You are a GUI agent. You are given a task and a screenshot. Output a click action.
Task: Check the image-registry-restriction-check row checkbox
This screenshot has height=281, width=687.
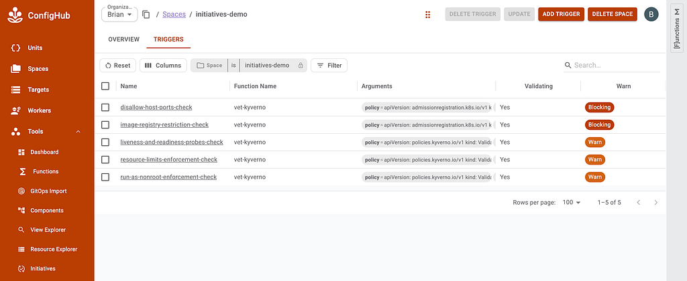pos(105,124)
